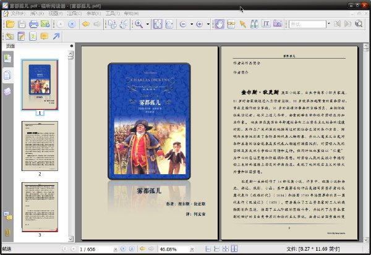Open the full search magnifier icon at toolbar end

(x=359, y=24)
